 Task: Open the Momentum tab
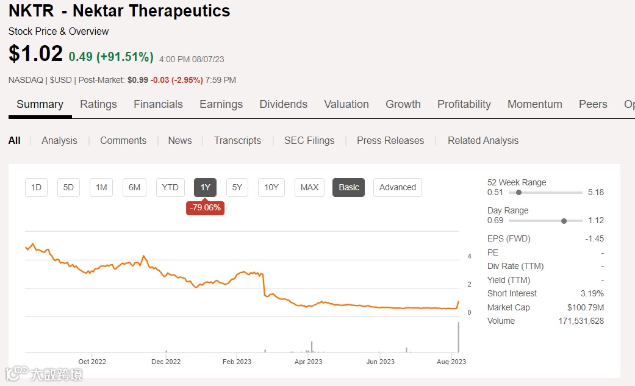coord(534,104)
